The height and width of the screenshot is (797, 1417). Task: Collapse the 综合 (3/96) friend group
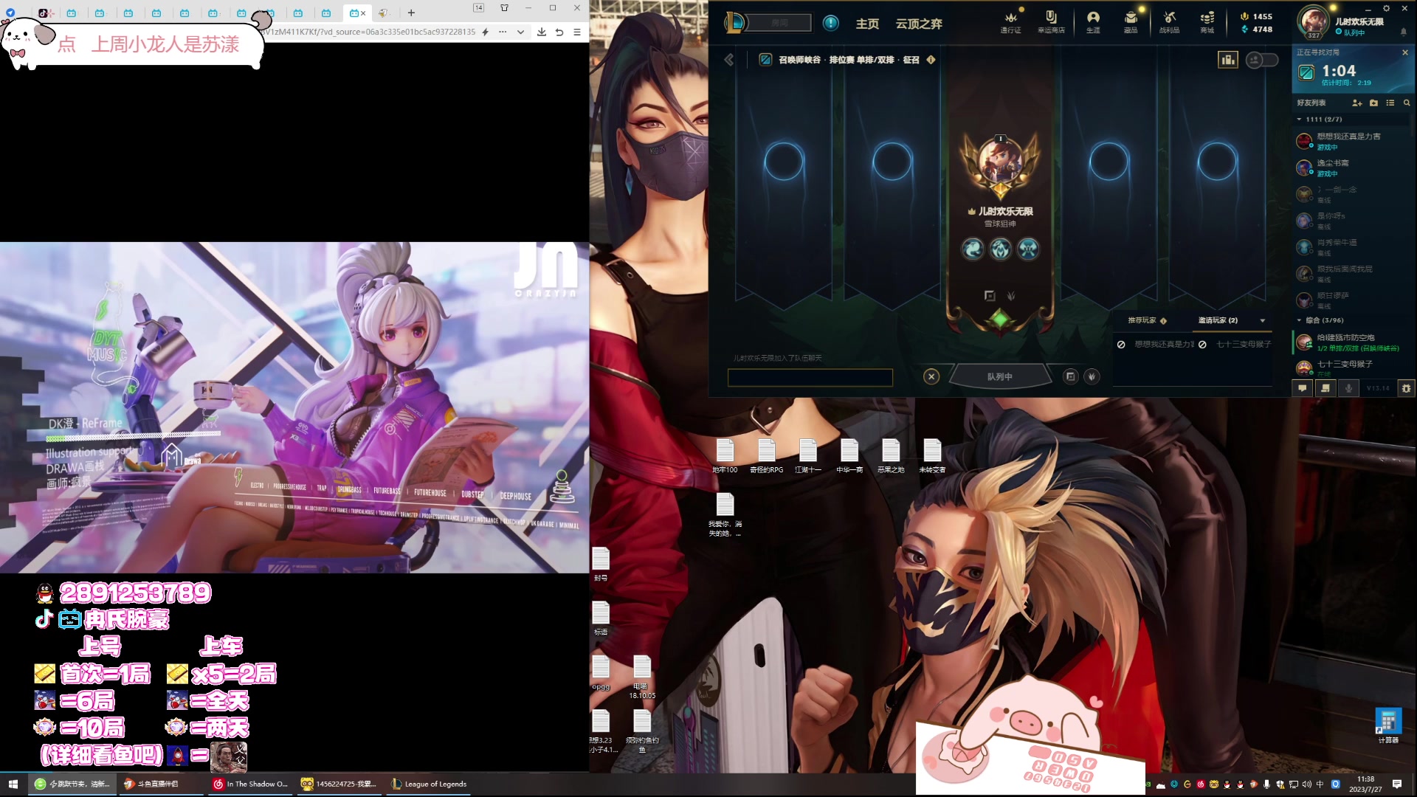(1299, 320)
